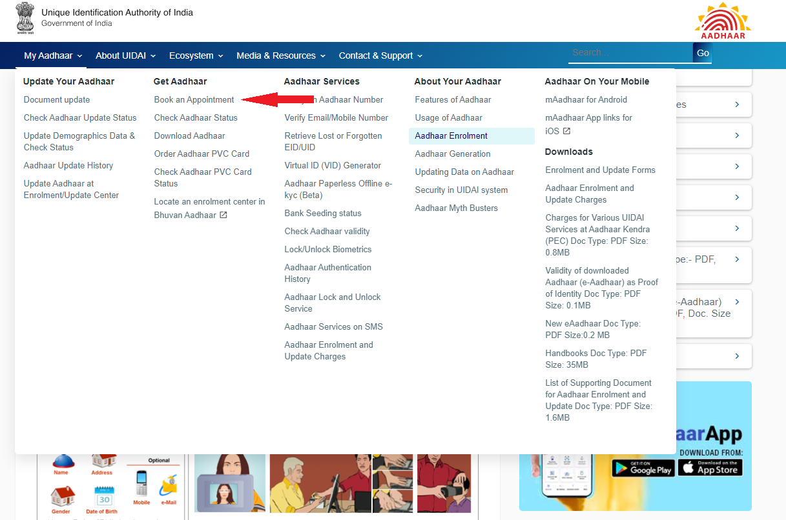Click the App Store download badge
The width and height of the screenshot is (786, 520).
click(710, 467)
